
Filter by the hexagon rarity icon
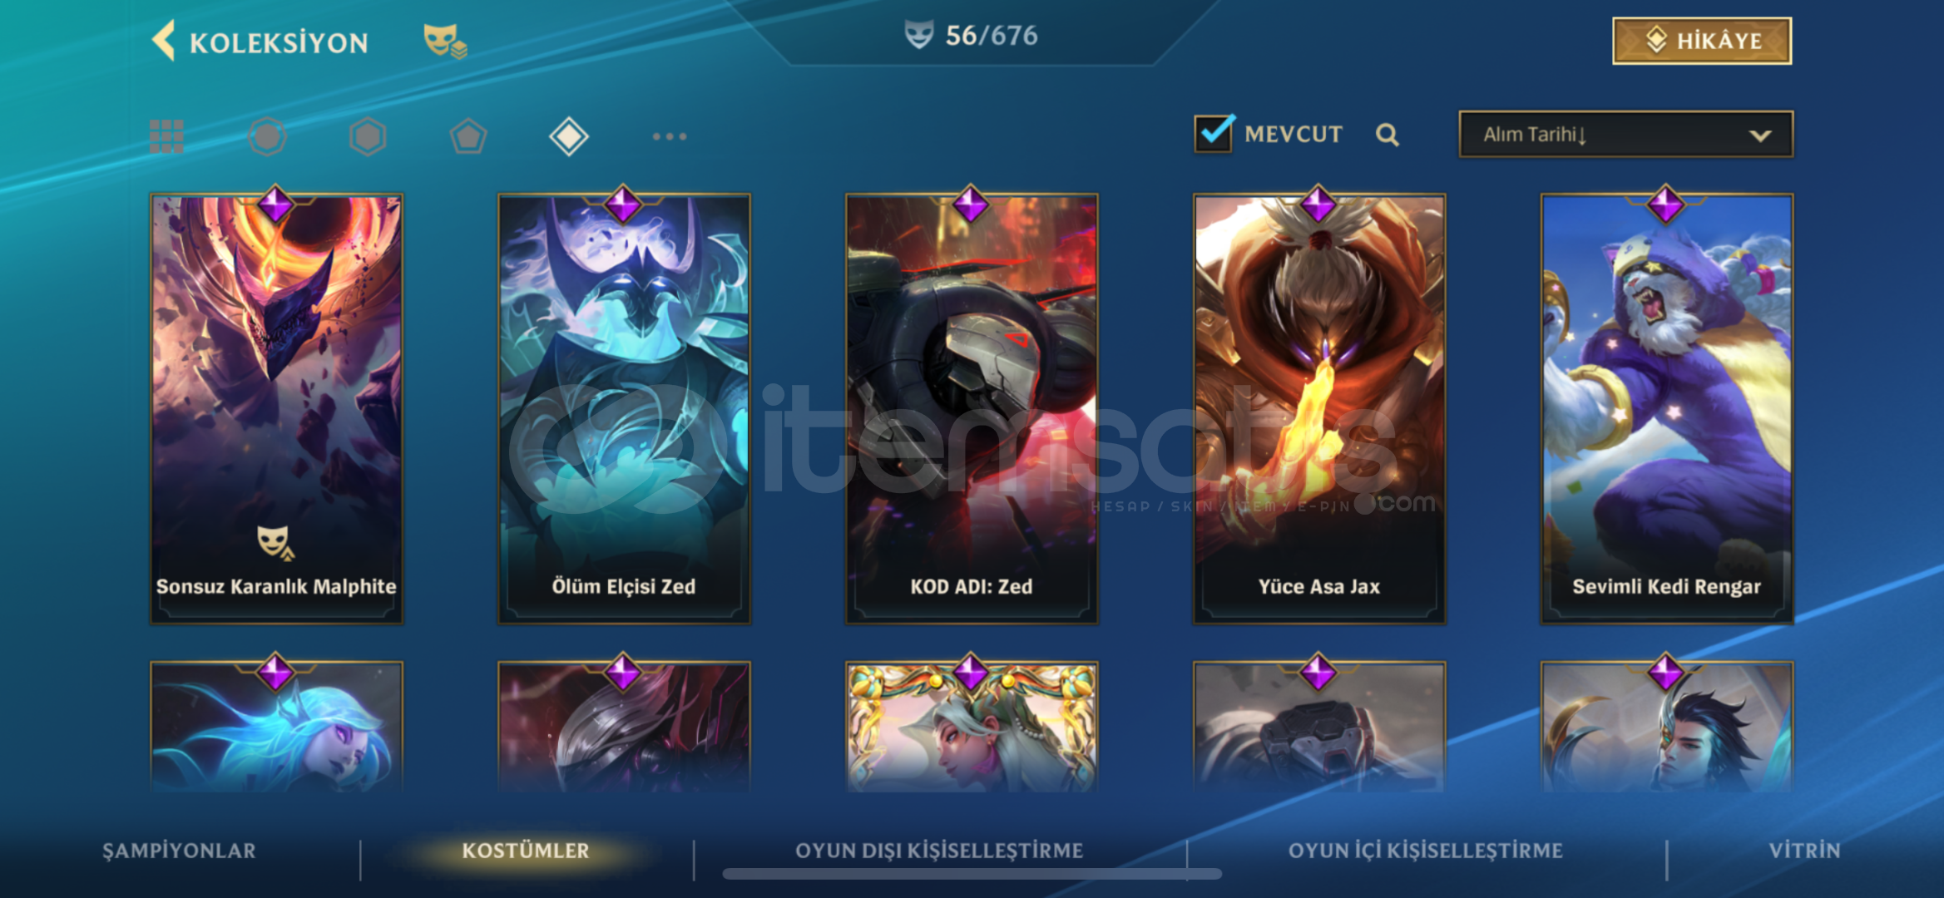point(368,136)
